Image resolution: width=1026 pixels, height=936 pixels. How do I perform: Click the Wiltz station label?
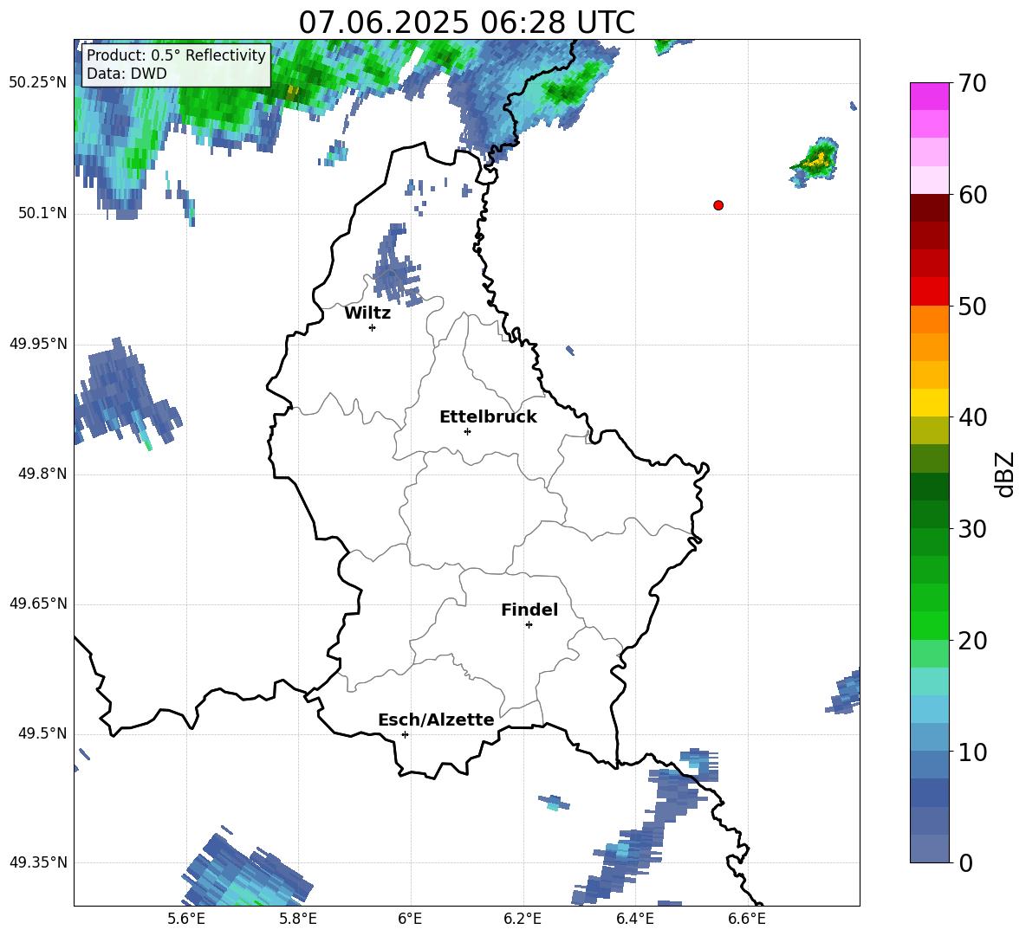[x=367, y=313]
